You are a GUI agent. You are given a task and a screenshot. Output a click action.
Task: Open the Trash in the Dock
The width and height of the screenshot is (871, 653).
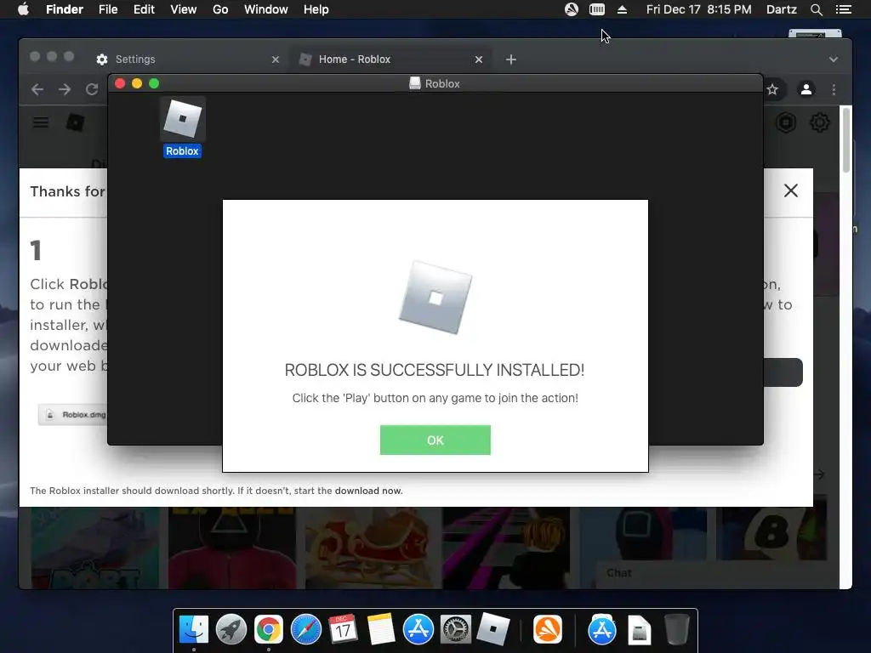tap(676, 629)
